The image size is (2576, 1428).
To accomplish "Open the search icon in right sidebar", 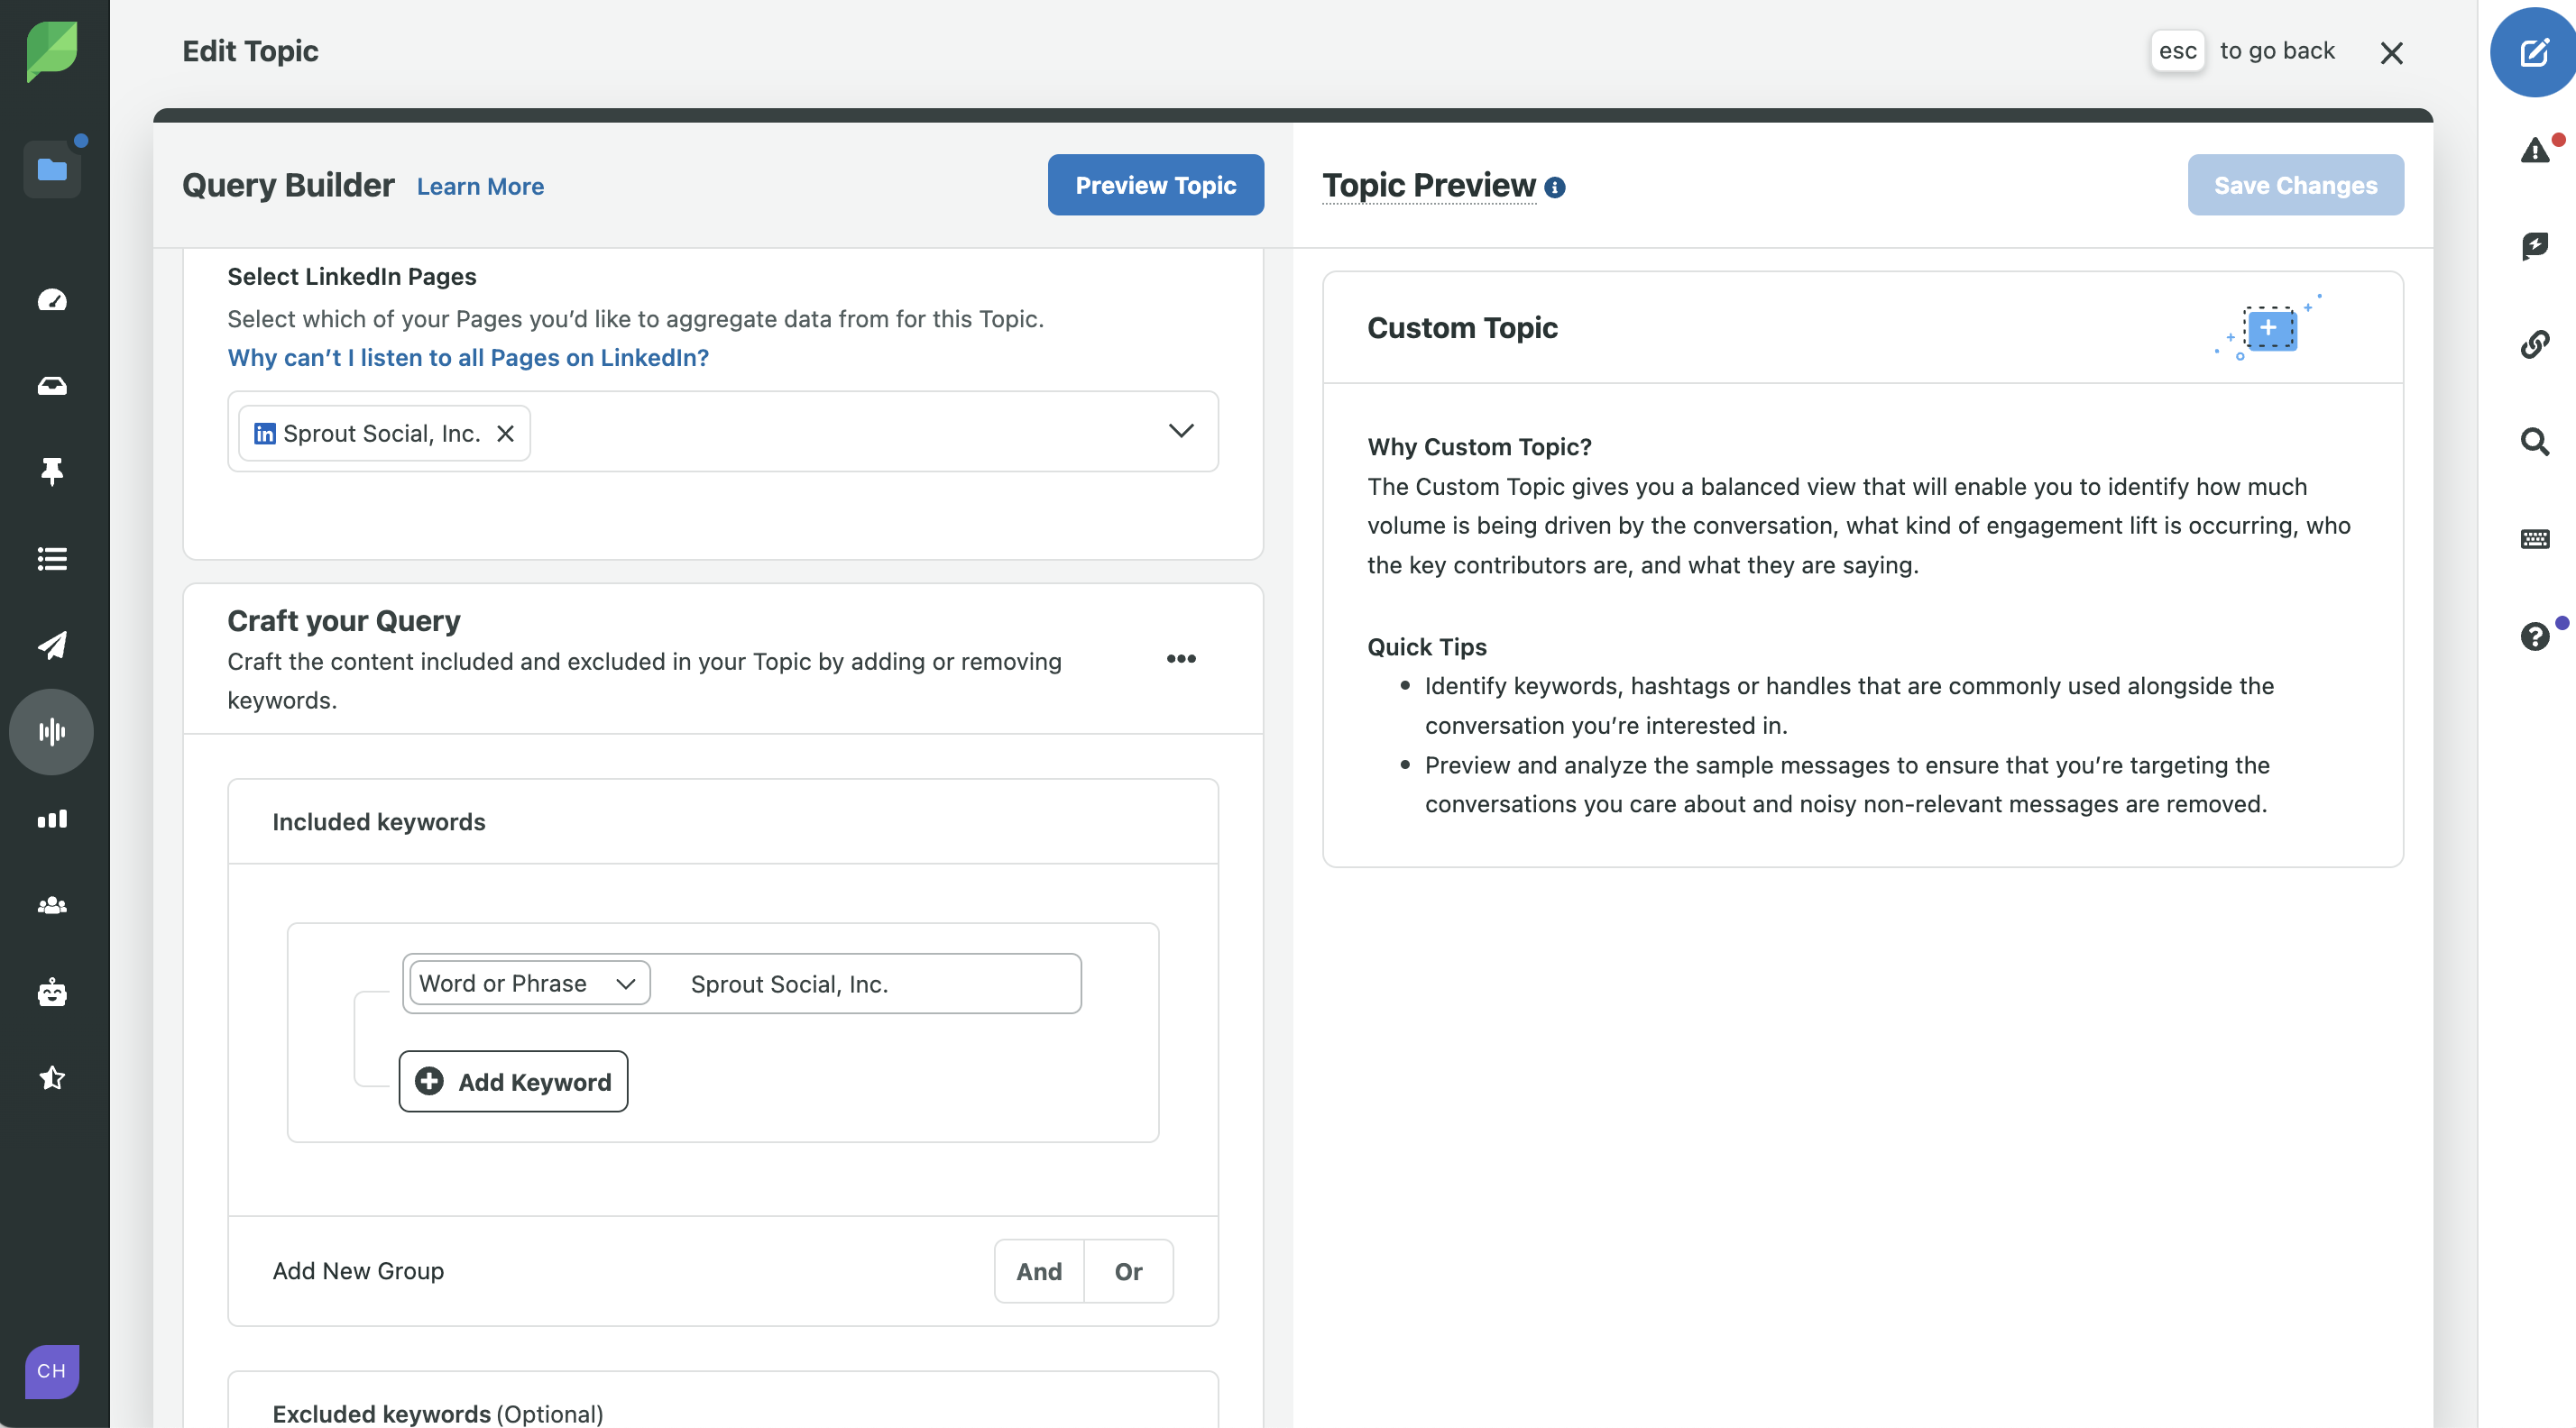I will (x=2535, y=442).
